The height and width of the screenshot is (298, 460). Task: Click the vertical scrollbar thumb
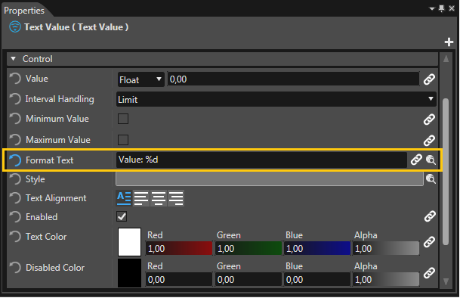[446, 172]
